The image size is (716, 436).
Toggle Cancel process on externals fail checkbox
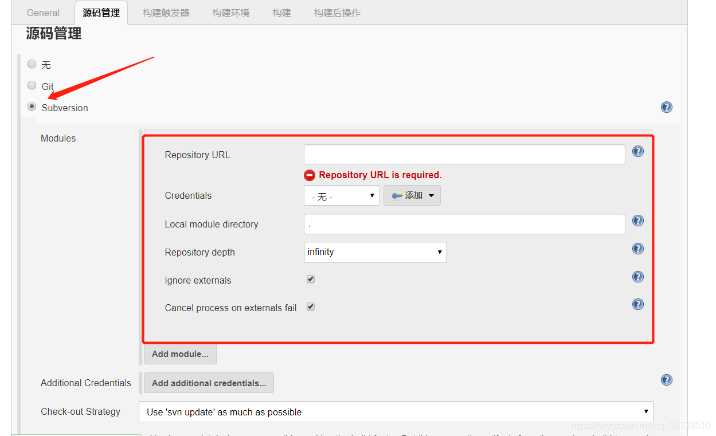311,307
